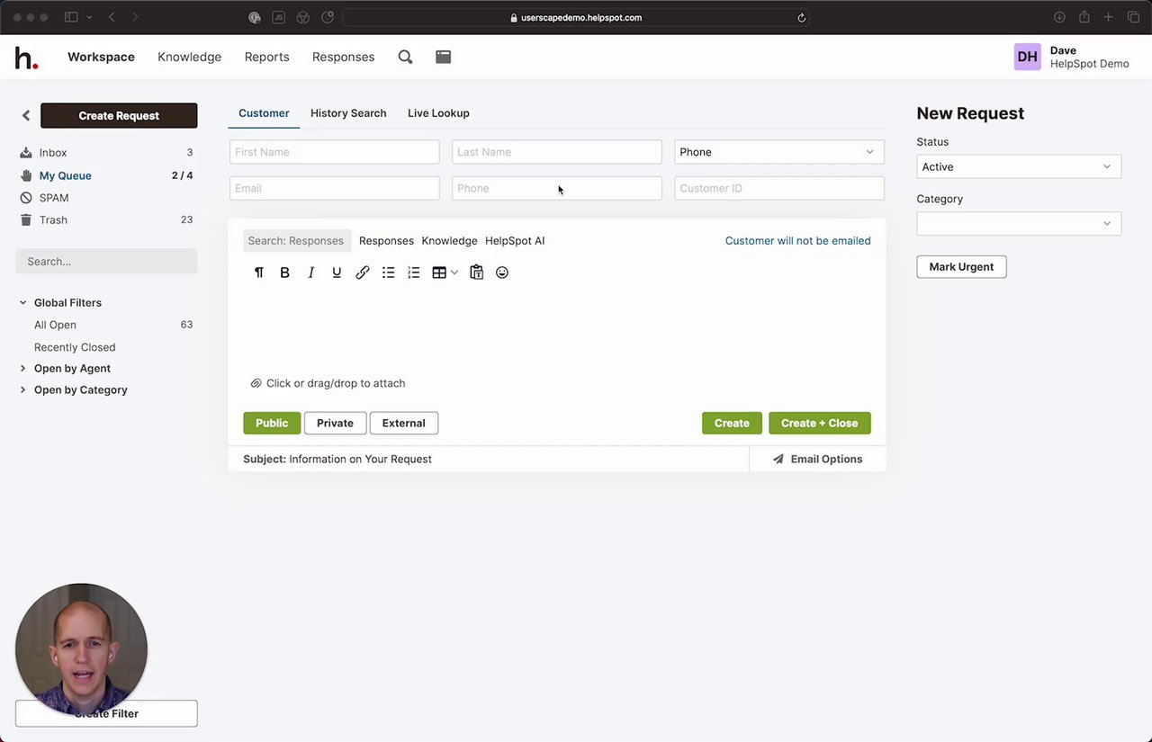
Task: Expand Open by Agent group
Action: tap(23, 369)
